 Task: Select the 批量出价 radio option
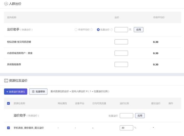tap(98, 30)
